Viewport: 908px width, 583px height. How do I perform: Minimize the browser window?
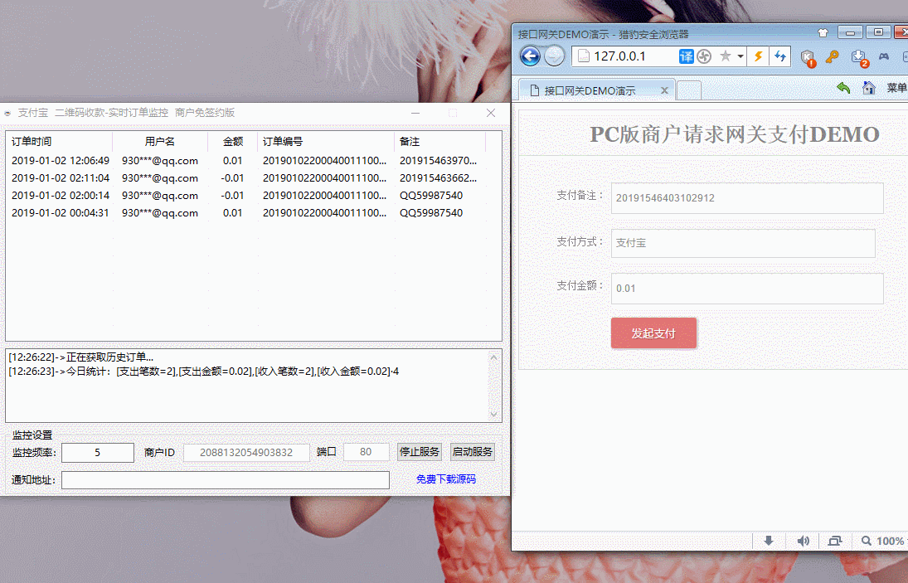point(850,32)
